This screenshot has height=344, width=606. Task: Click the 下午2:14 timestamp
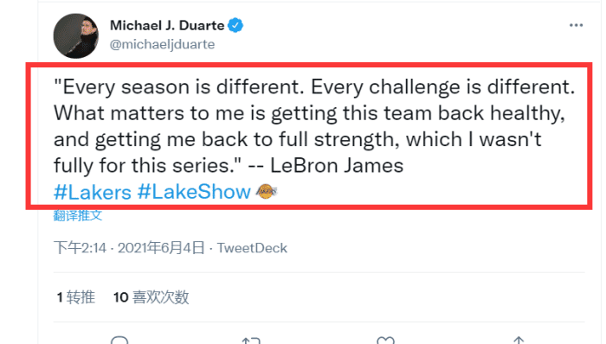click(x=80, y=247)
